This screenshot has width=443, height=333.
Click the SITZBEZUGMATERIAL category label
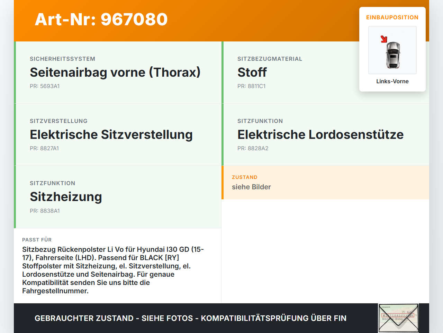(270, 59)
